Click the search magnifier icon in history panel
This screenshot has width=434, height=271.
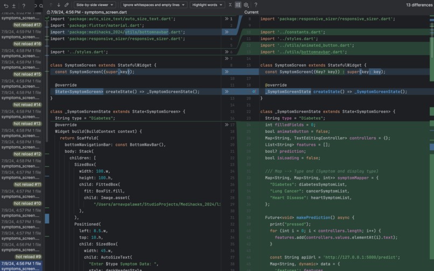[x=41, y=5]
